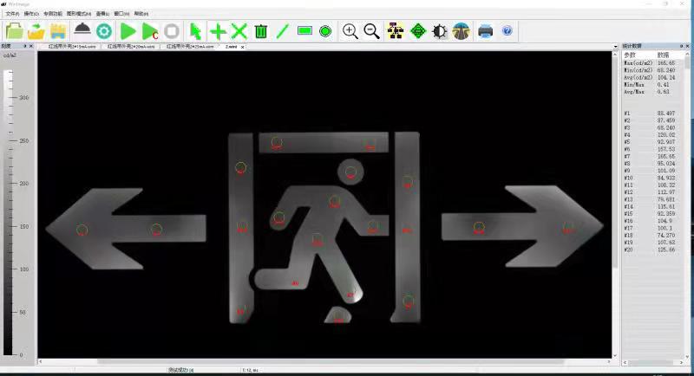The height and width of the screenshot is (376, 694).
Task: Select the green arrow pointer tool
Action: click(196, 31)
